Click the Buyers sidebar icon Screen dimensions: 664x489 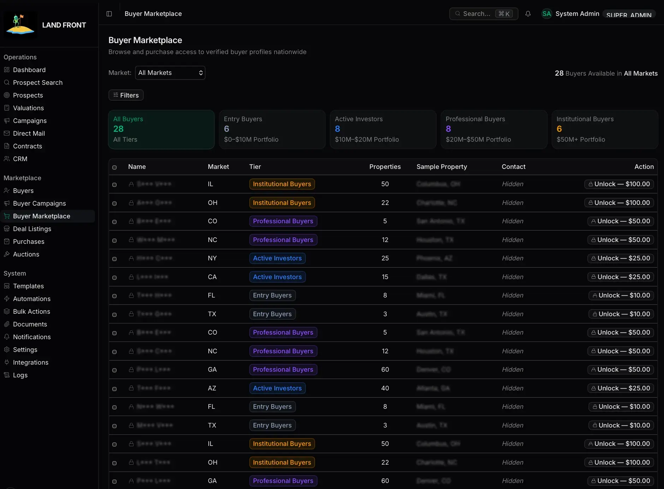[x=7, y=190]
